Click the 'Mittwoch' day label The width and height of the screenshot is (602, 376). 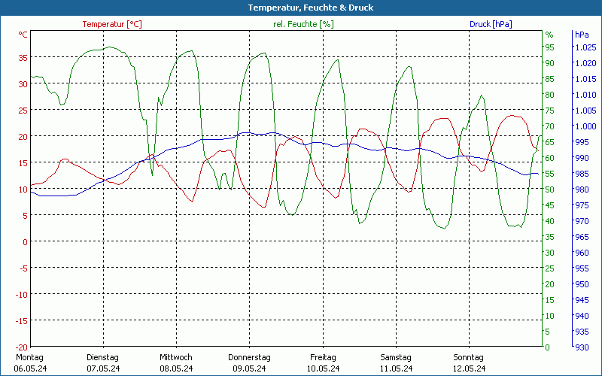point(176,357)
